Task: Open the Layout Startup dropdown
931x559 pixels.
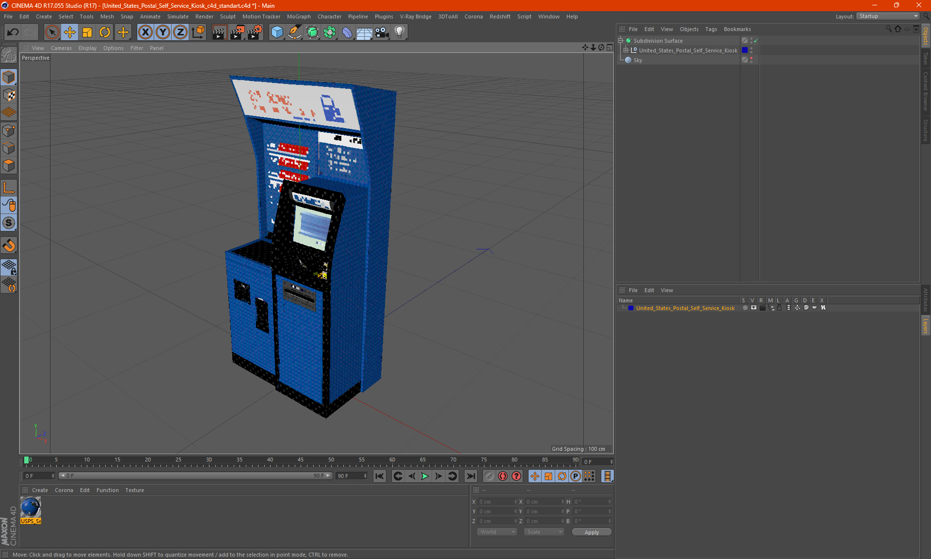Action: tap(888, 16)
